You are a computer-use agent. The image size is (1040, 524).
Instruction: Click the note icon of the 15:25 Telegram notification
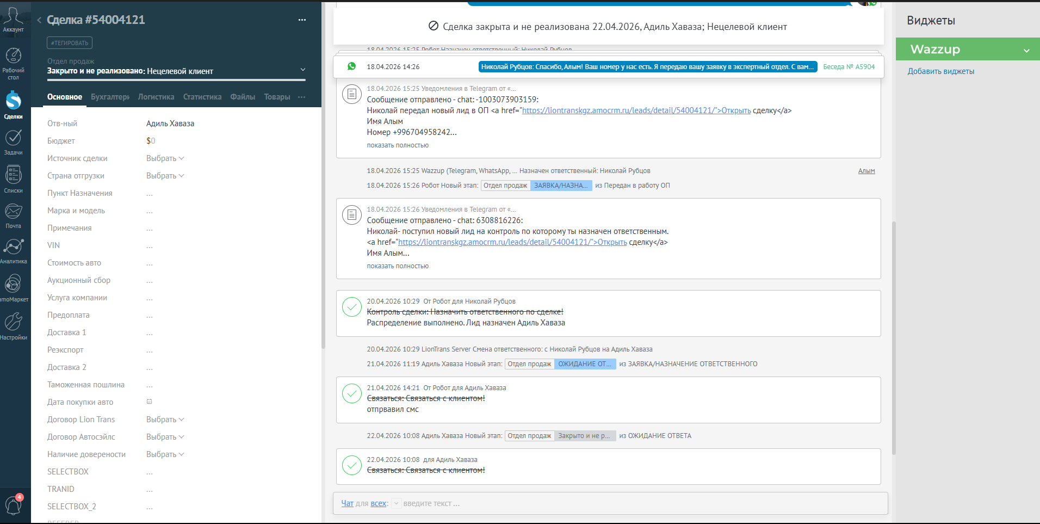click(352, 94)
